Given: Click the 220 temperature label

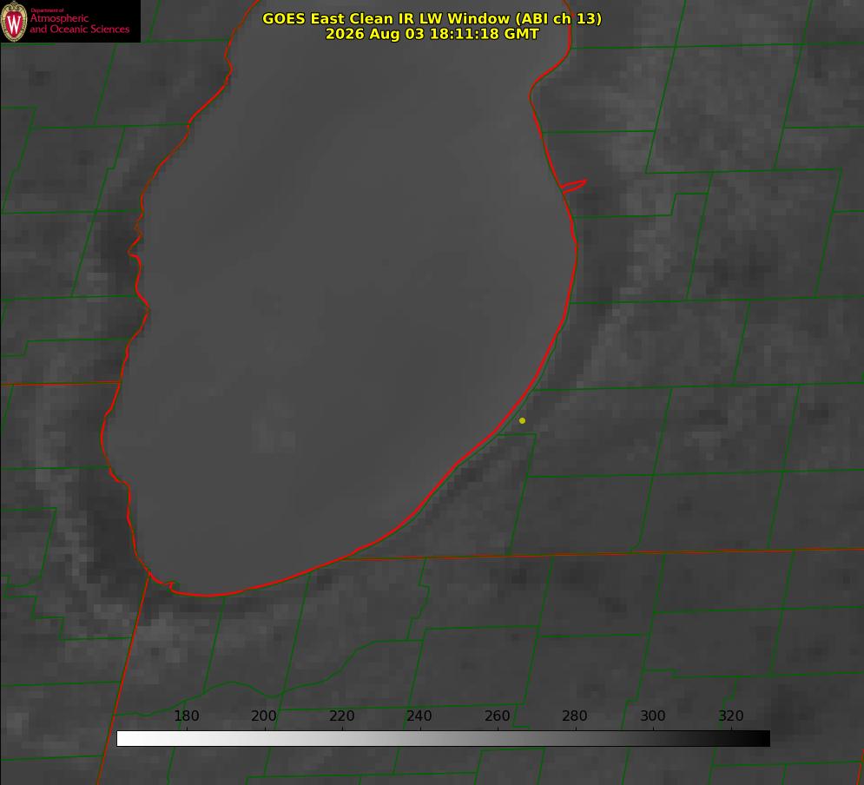Looking at the screenshot, I should click(x=341, y=716).
